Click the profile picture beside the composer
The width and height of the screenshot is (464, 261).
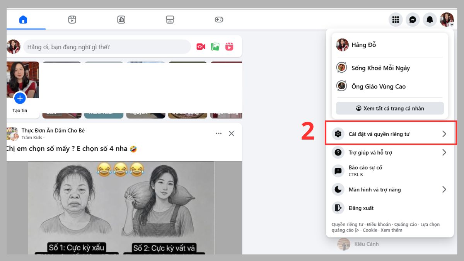pos(14,47)
